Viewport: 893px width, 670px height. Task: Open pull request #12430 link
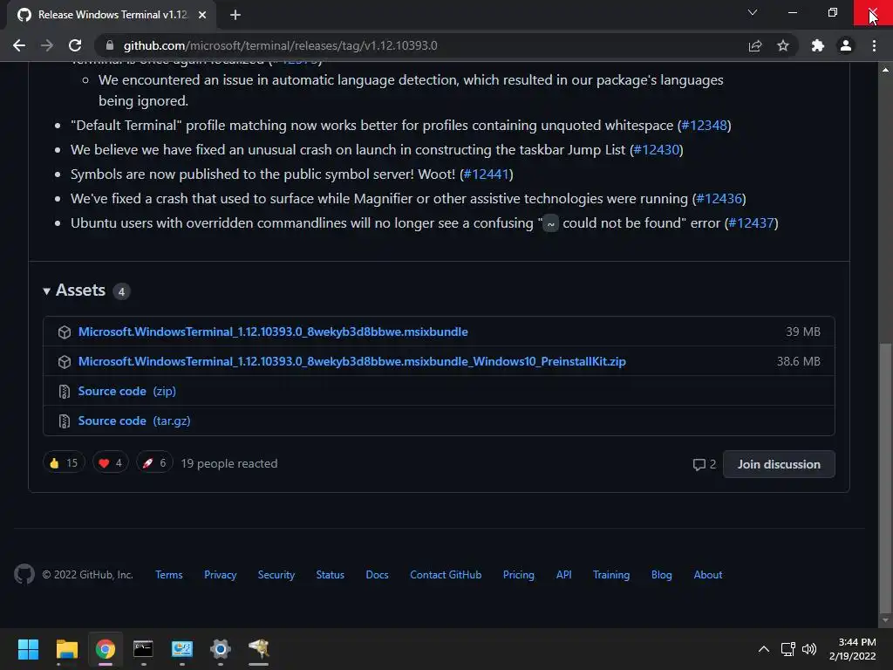[656, 150]
